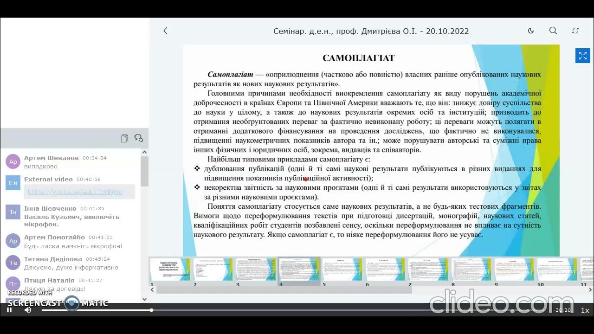
Task: Pause the video playback
Action: click(x=9, y=310)
